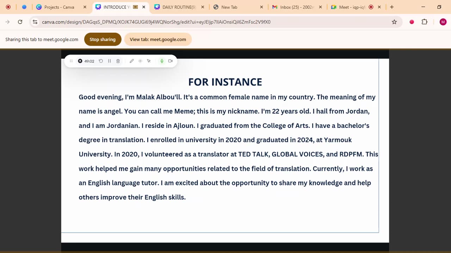Select the pencil drawing tool
Screen dimensions: 451x253
point(132,61)
